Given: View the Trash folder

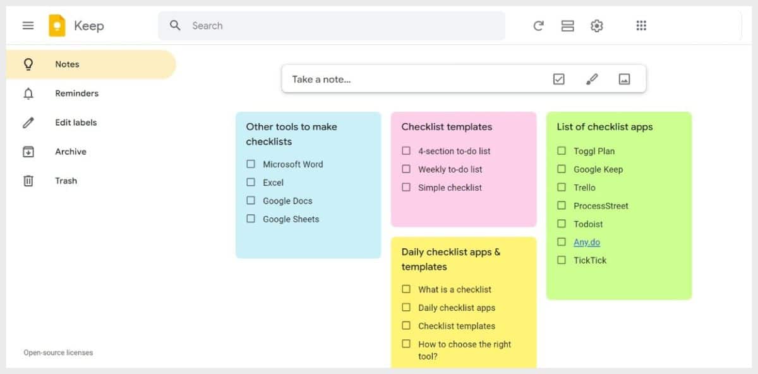Looking at the screenshot, I should tap(66, 181).
